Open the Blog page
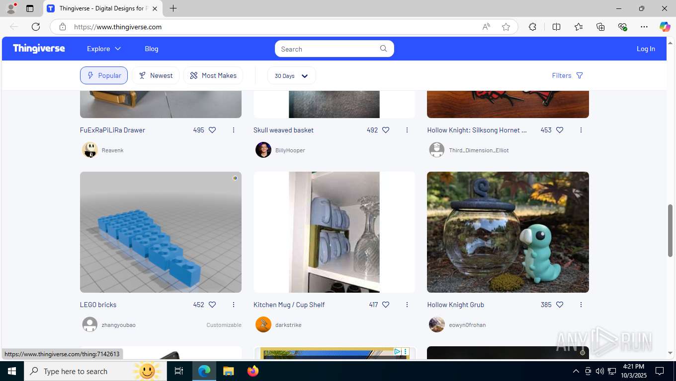 [x=152, y=49]
